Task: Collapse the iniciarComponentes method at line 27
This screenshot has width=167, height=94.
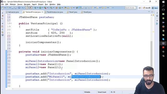Action: click(11, 51)
